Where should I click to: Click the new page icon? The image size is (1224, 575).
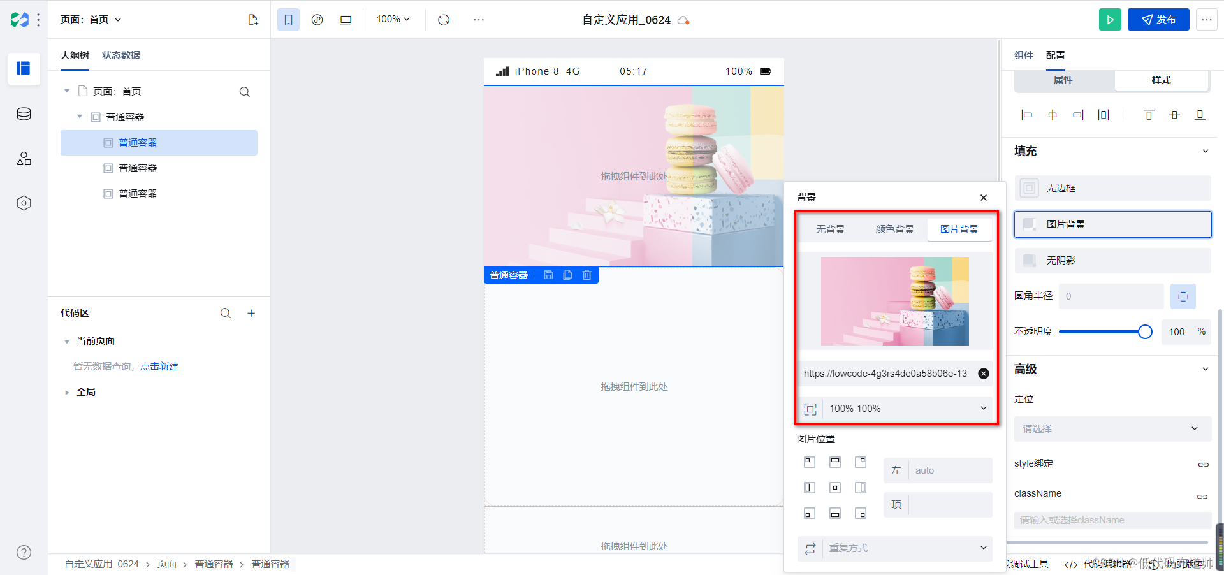point(253,20)
